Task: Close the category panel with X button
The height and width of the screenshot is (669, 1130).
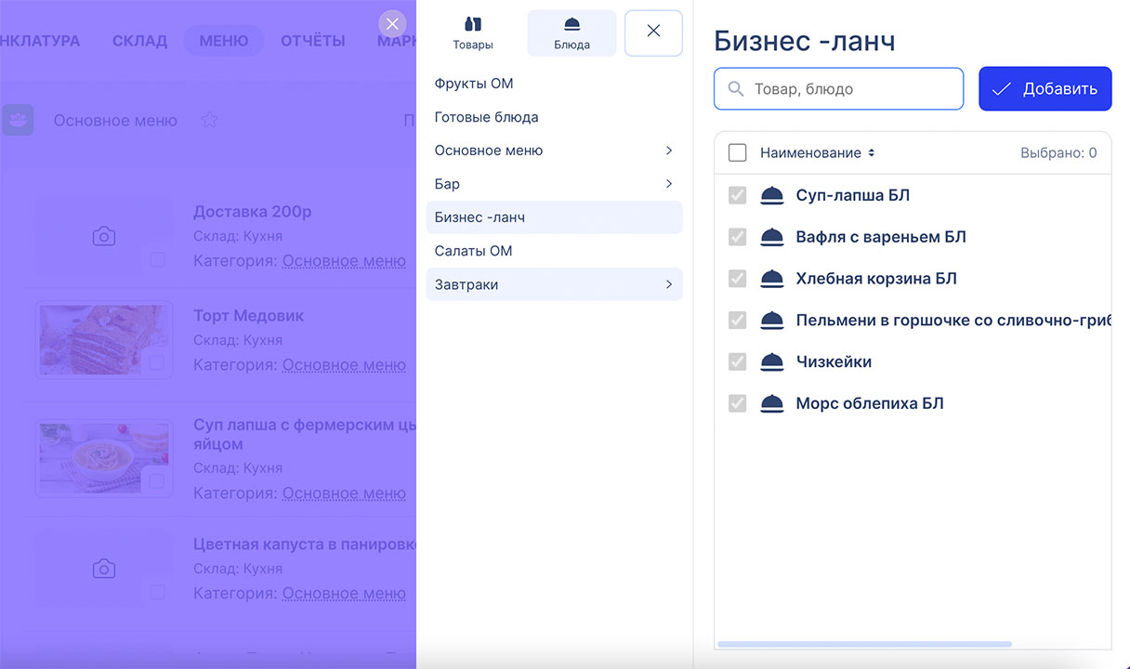Action: click(x=653, y=33)
